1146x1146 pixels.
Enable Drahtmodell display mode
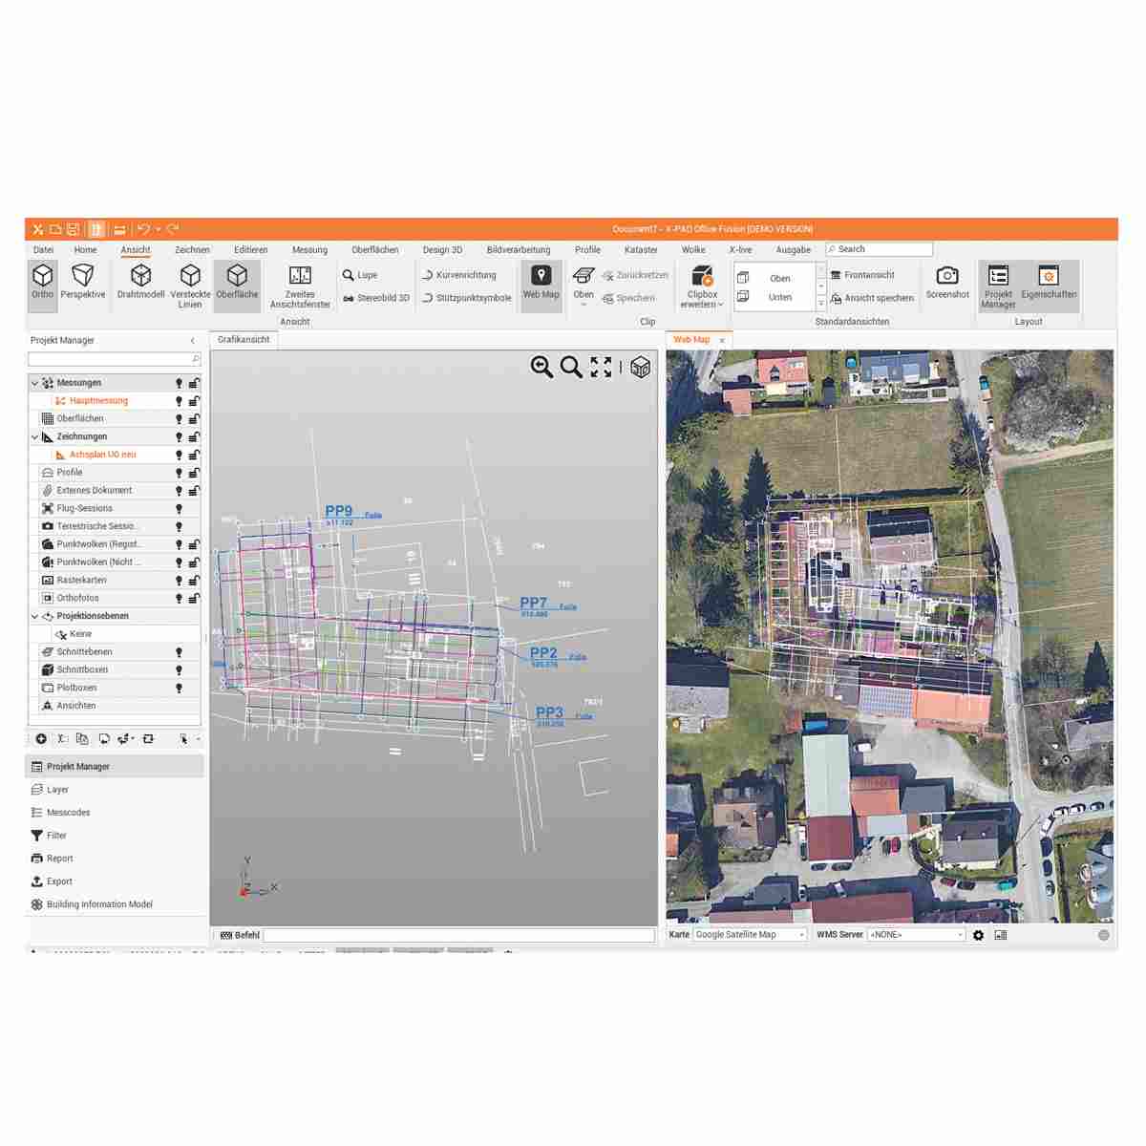(140, 276)
